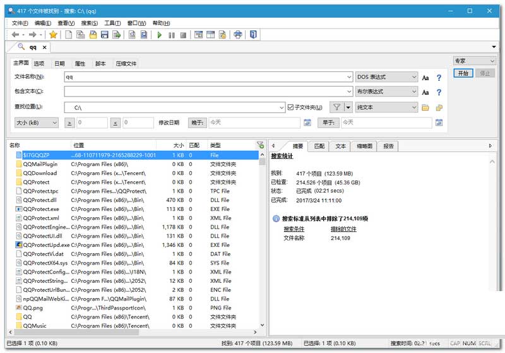Image resolution: width=505 pixels, height=353 pixels.
Task: Toggle the 子文件夹 subfolders checkbox
Action: coord(290,107)
